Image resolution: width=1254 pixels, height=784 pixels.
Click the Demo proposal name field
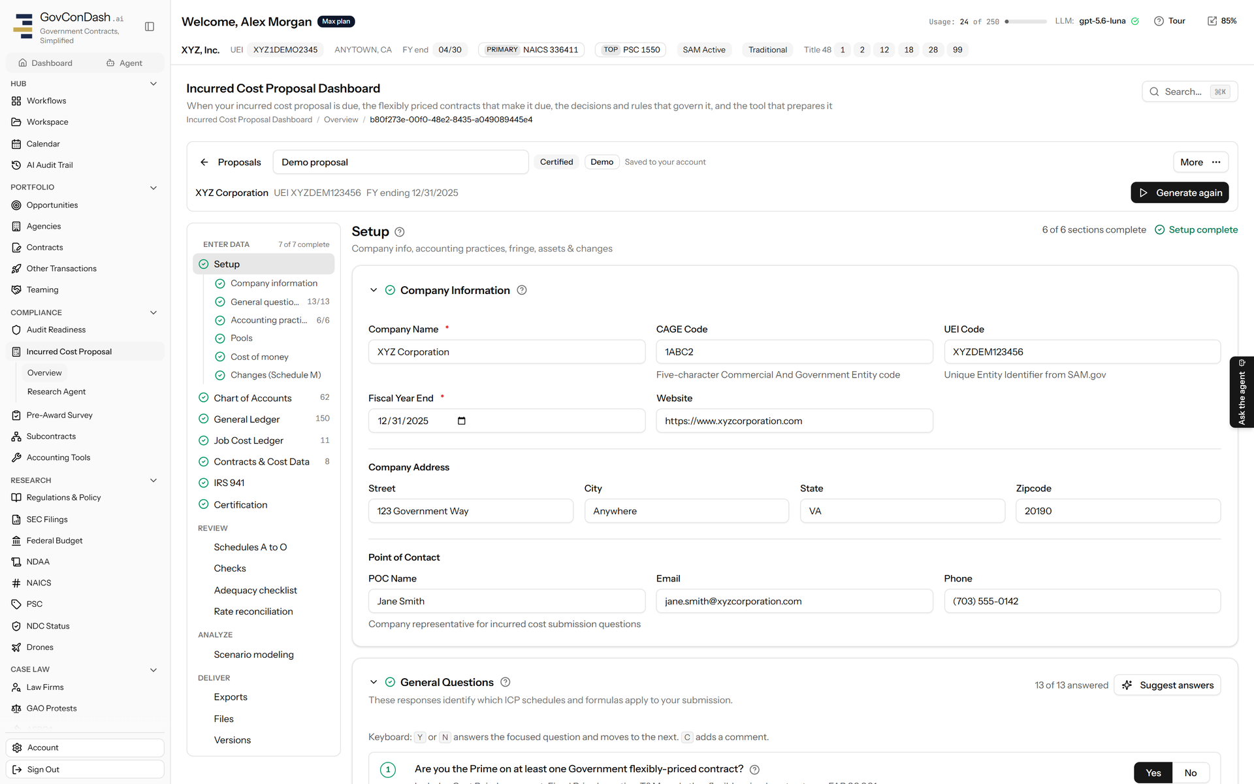click(400, 162)
